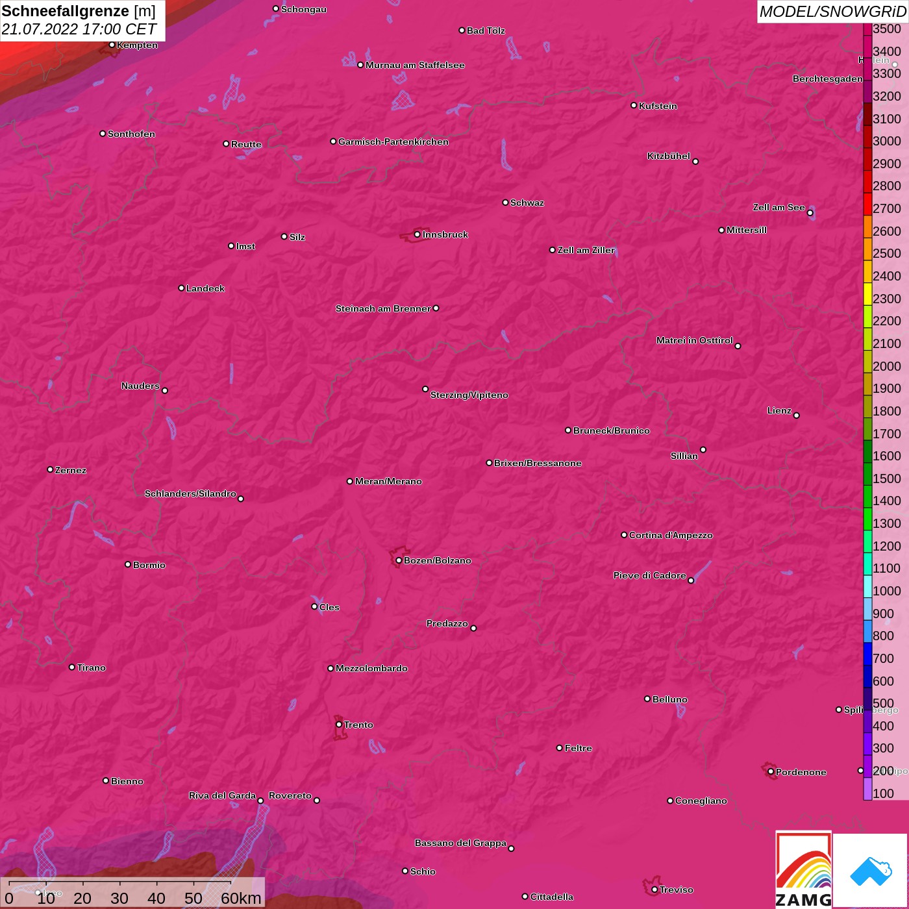
Task: Click the Sillian label
Action: pos(684,456)
